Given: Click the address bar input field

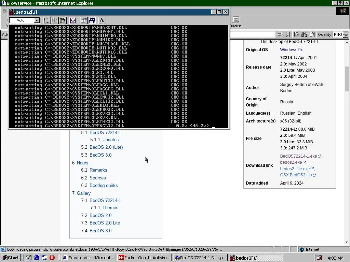Looking at the screenshot, I should (x=253, y=34).
